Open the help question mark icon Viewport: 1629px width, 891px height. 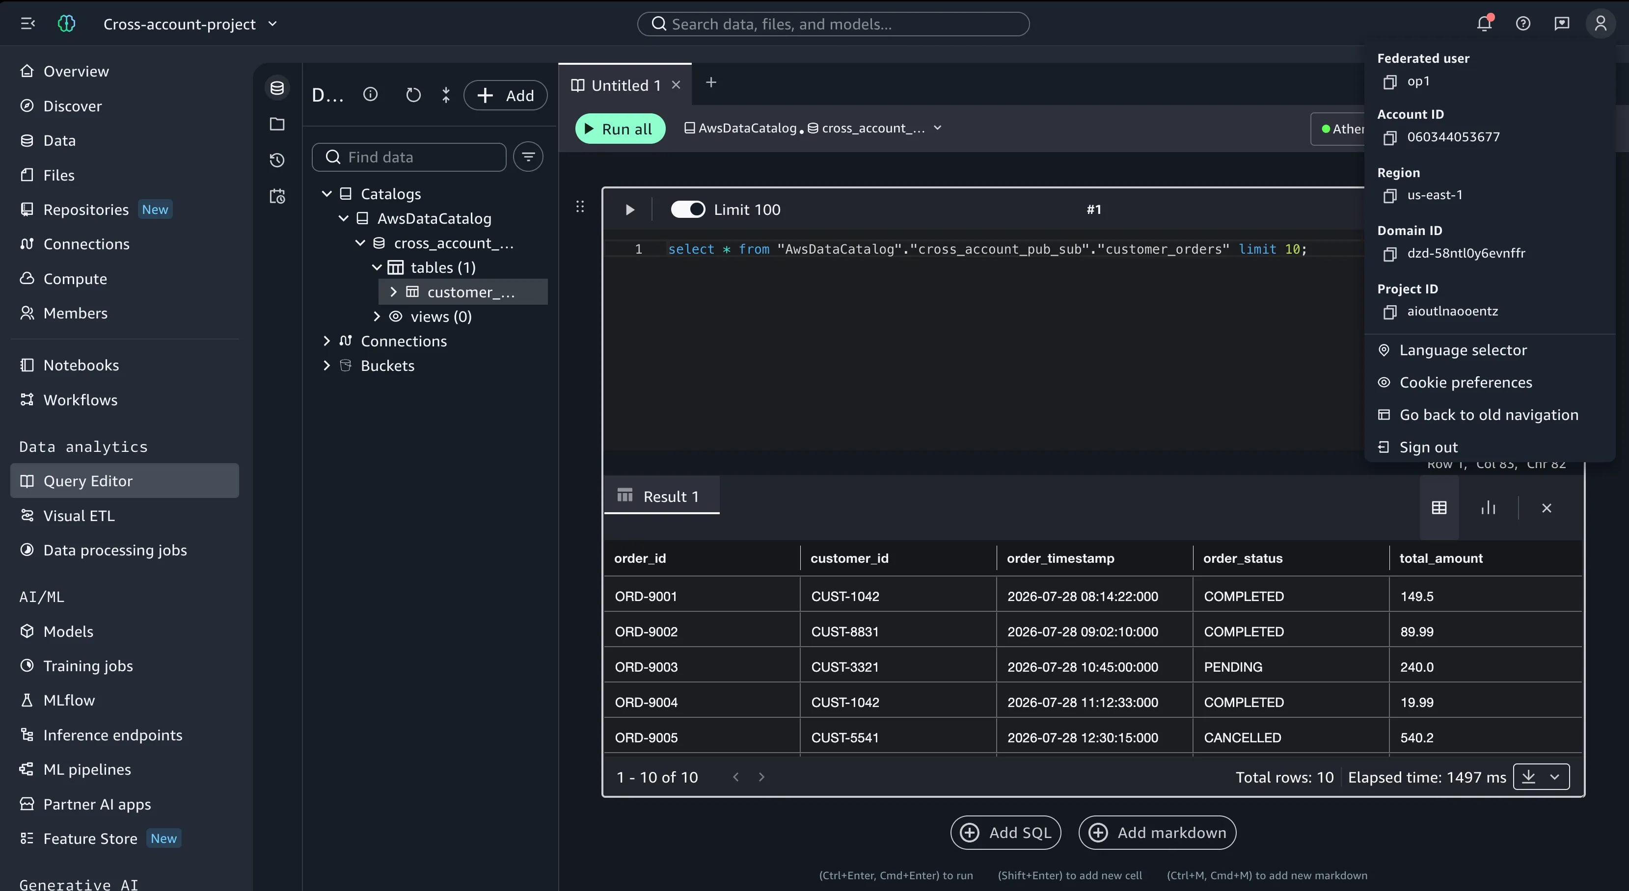pos(1523,24)
